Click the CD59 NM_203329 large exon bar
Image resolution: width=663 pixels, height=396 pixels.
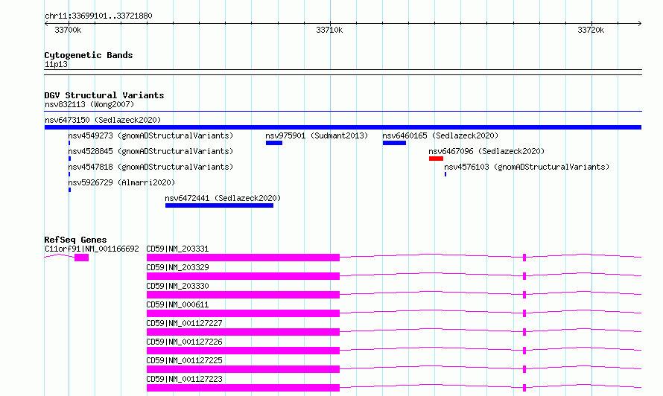(243, 276)
